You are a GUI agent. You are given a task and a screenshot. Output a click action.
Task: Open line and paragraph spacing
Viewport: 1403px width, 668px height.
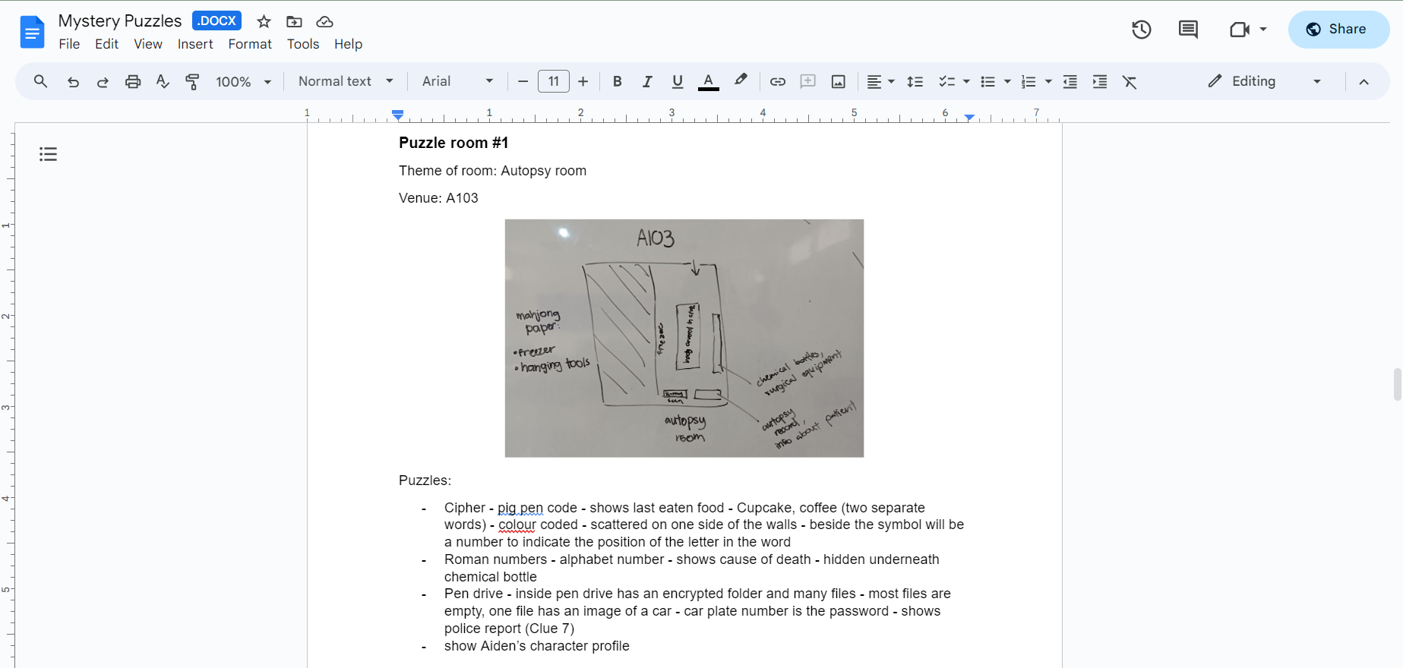[915, 81]
